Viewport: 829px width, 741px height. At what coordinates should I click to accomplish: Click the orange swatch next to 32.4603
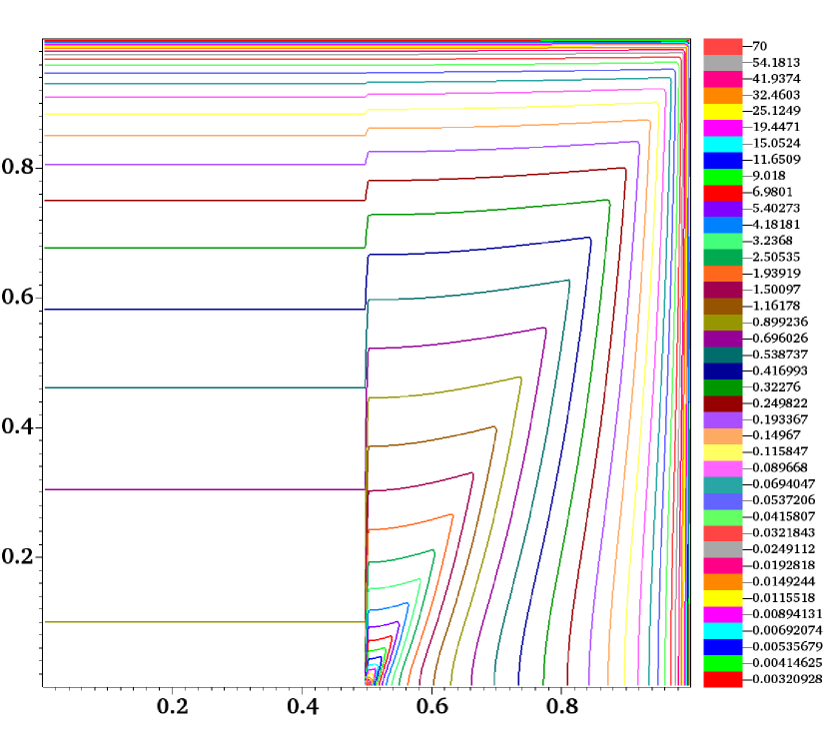(x=723, y=95)
